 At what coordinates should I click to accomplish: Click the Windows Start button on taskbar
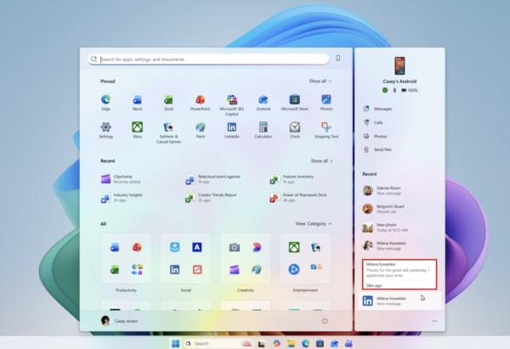(x=175, y=343)
